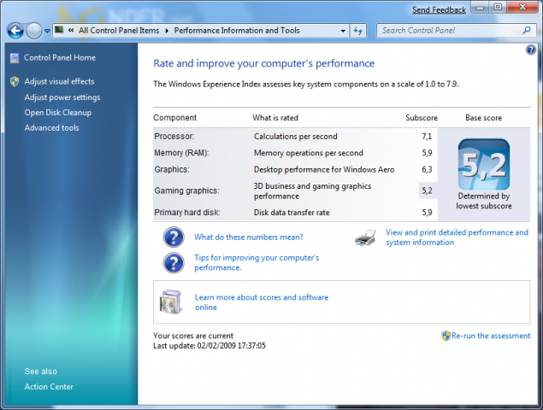Image resolution: width=543 pixels, height=410 pixels.
Task: Expand breadcrumb arrow after All Control Panel Items
Action: [167, 31]
